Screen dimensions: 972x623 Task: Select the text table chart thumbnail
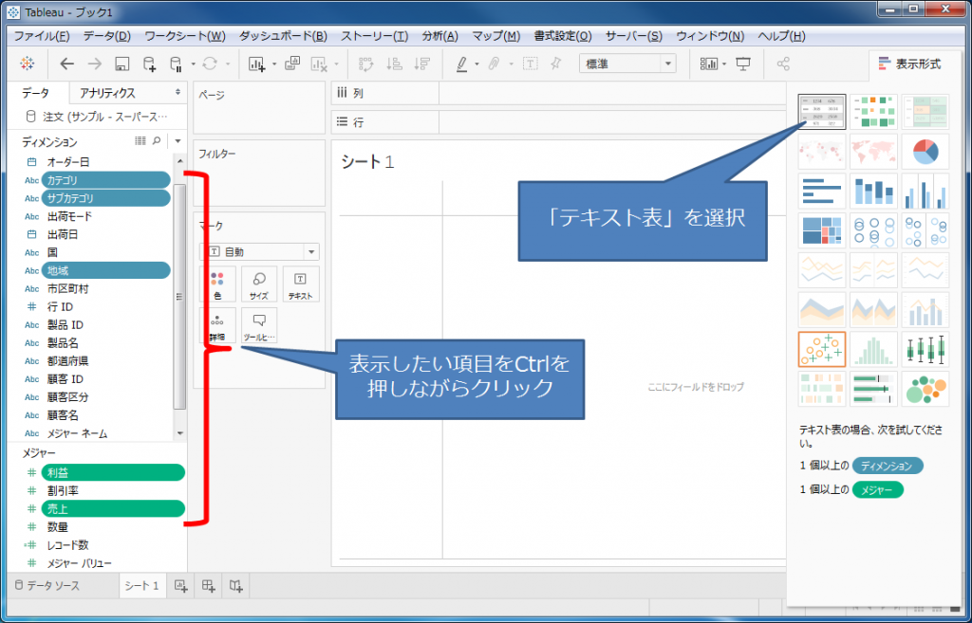click(x=822, y=112)
